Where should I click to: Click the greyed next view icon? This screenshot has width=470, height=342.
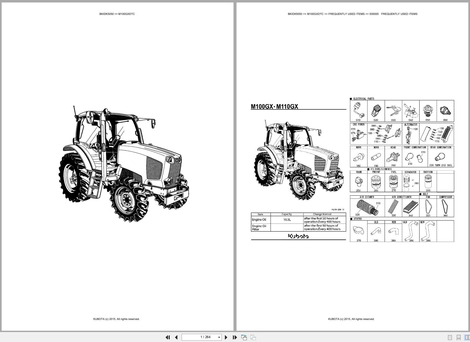tap(253, 337)
